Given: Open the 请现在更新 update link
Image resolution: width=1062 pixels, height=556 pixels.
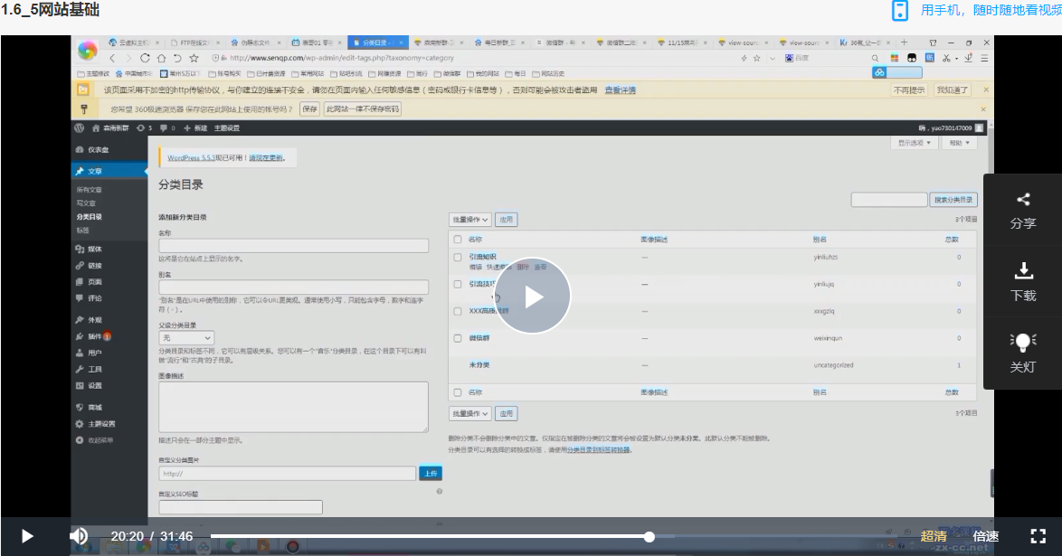Looking at the screenshot, I should (266, 158).
